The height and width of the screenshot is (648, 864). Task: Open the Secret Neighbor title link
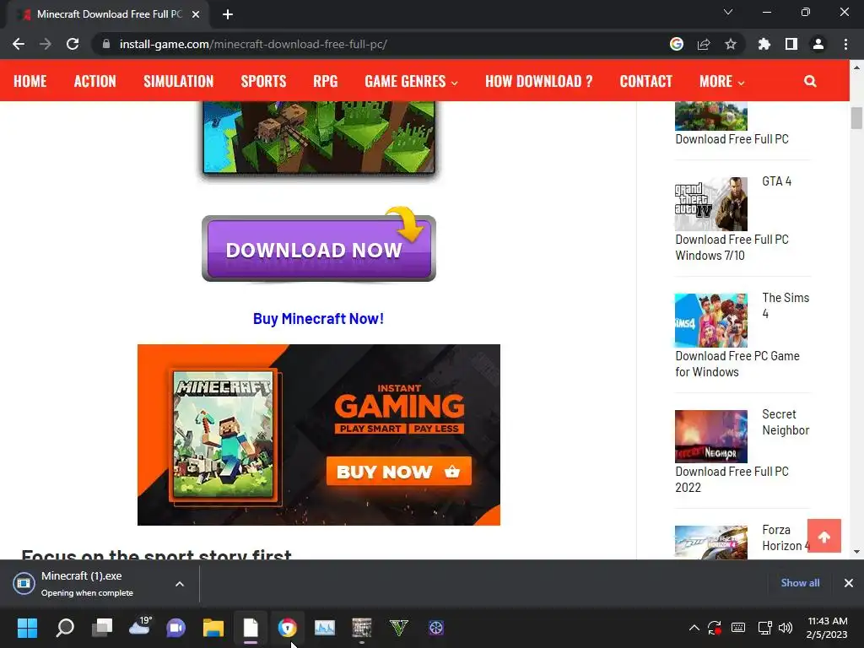786,422
